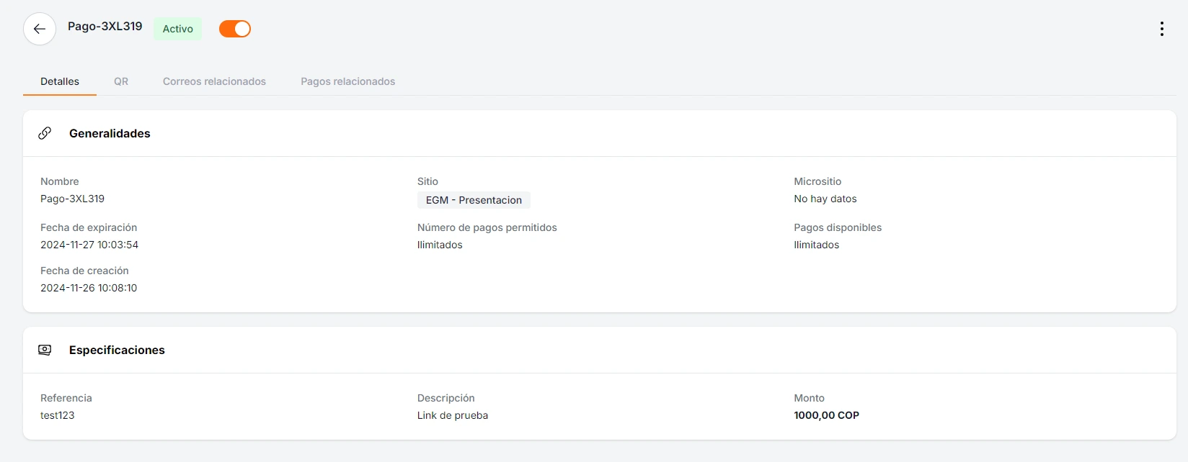The height and width of the screenshot is (462, 1188).
Task: Go back using the arrow button
Action: tap(40, 29)
